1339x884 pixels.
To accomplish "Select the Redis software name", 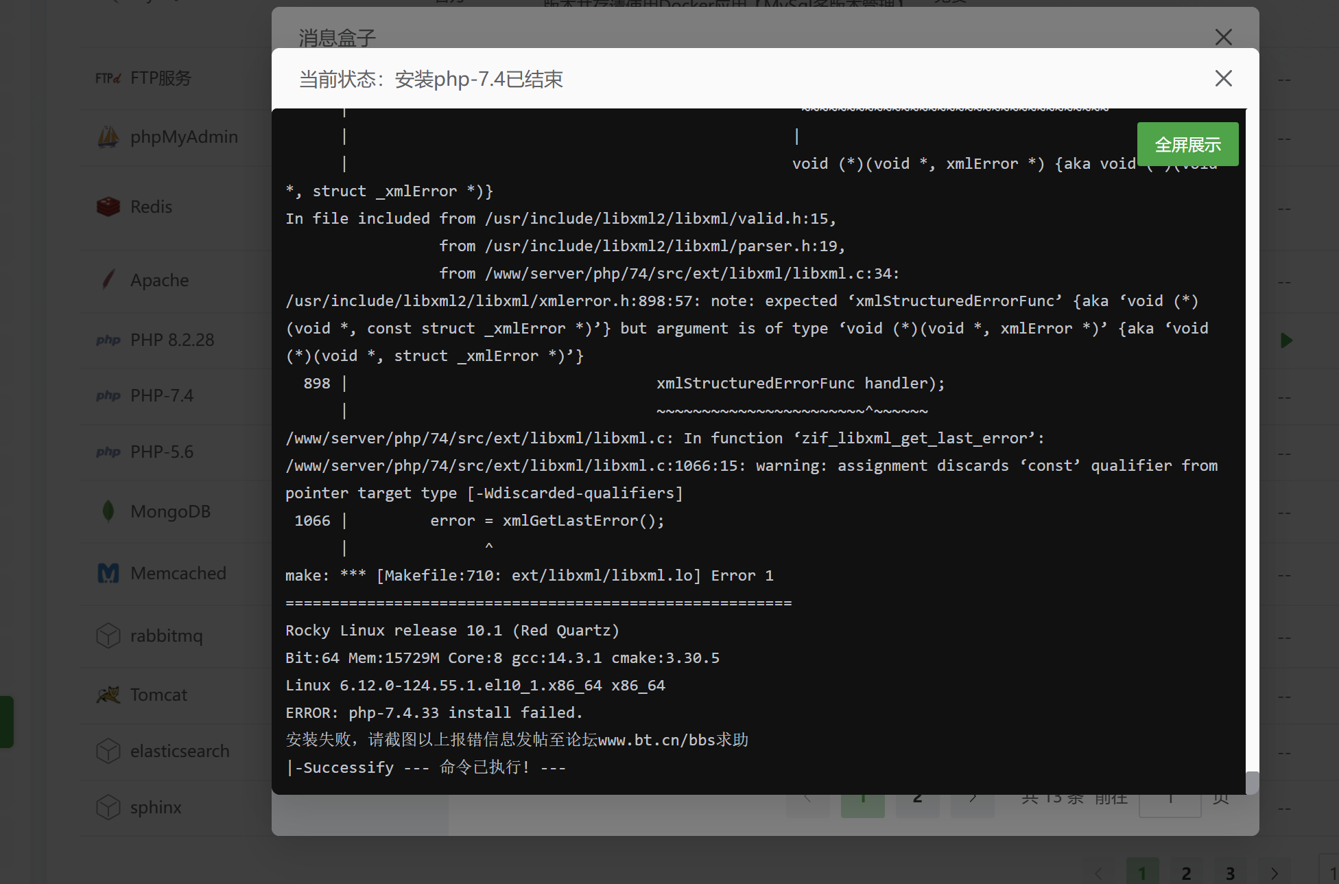I will (x=152, y=207).
